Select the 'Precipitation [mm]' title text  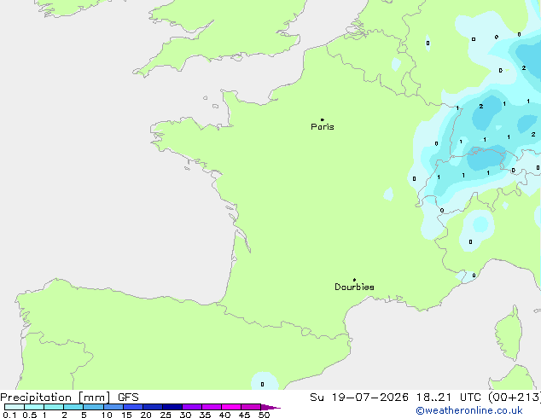(x=55, y=398)
